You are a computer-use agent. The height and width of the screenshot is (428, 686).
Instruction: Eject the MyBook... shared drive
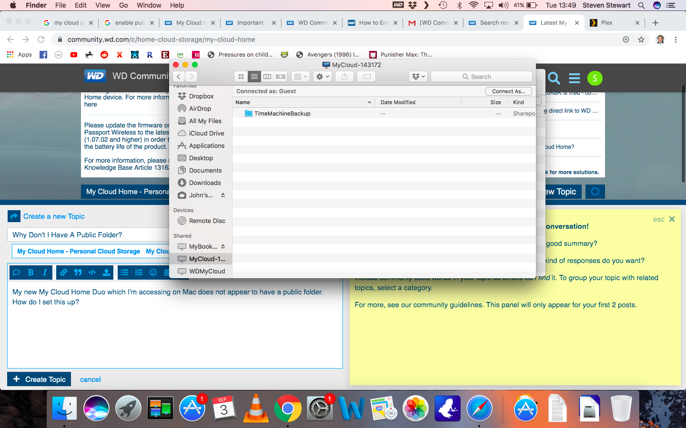[x=222, y=246]
